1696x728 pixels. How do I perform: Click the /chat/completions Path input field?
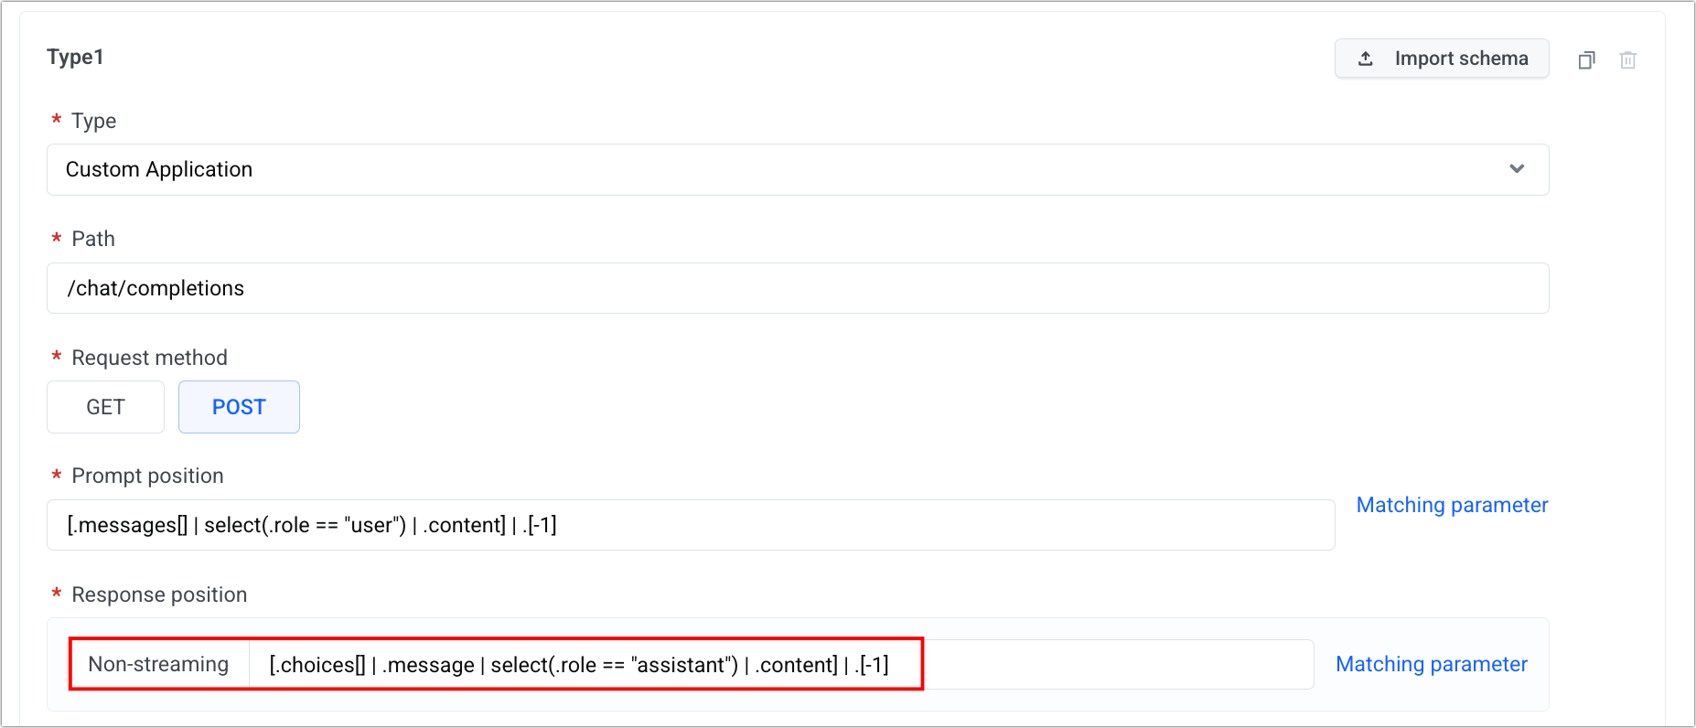796,288
